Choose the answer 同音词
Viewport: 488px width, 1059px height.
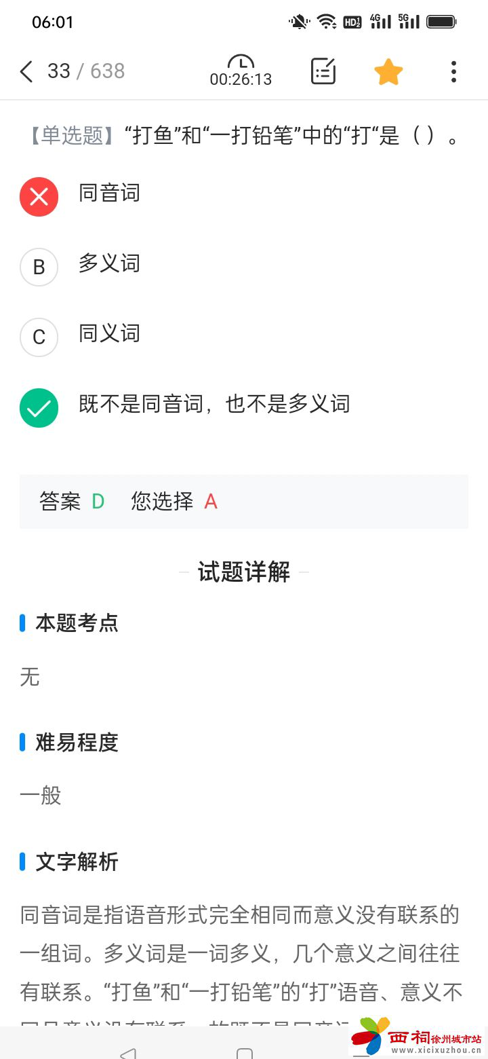(109, 193)
